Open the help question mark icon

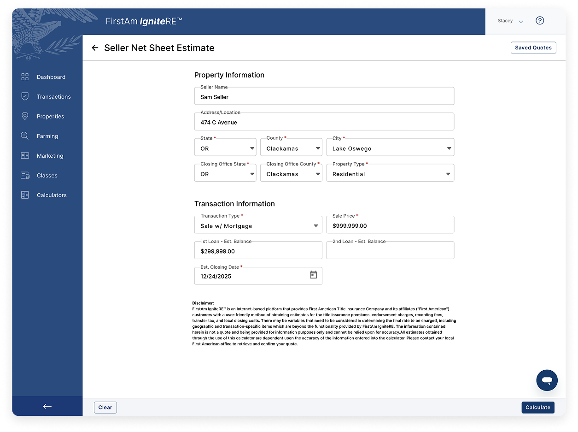click(x=540, y=21)
